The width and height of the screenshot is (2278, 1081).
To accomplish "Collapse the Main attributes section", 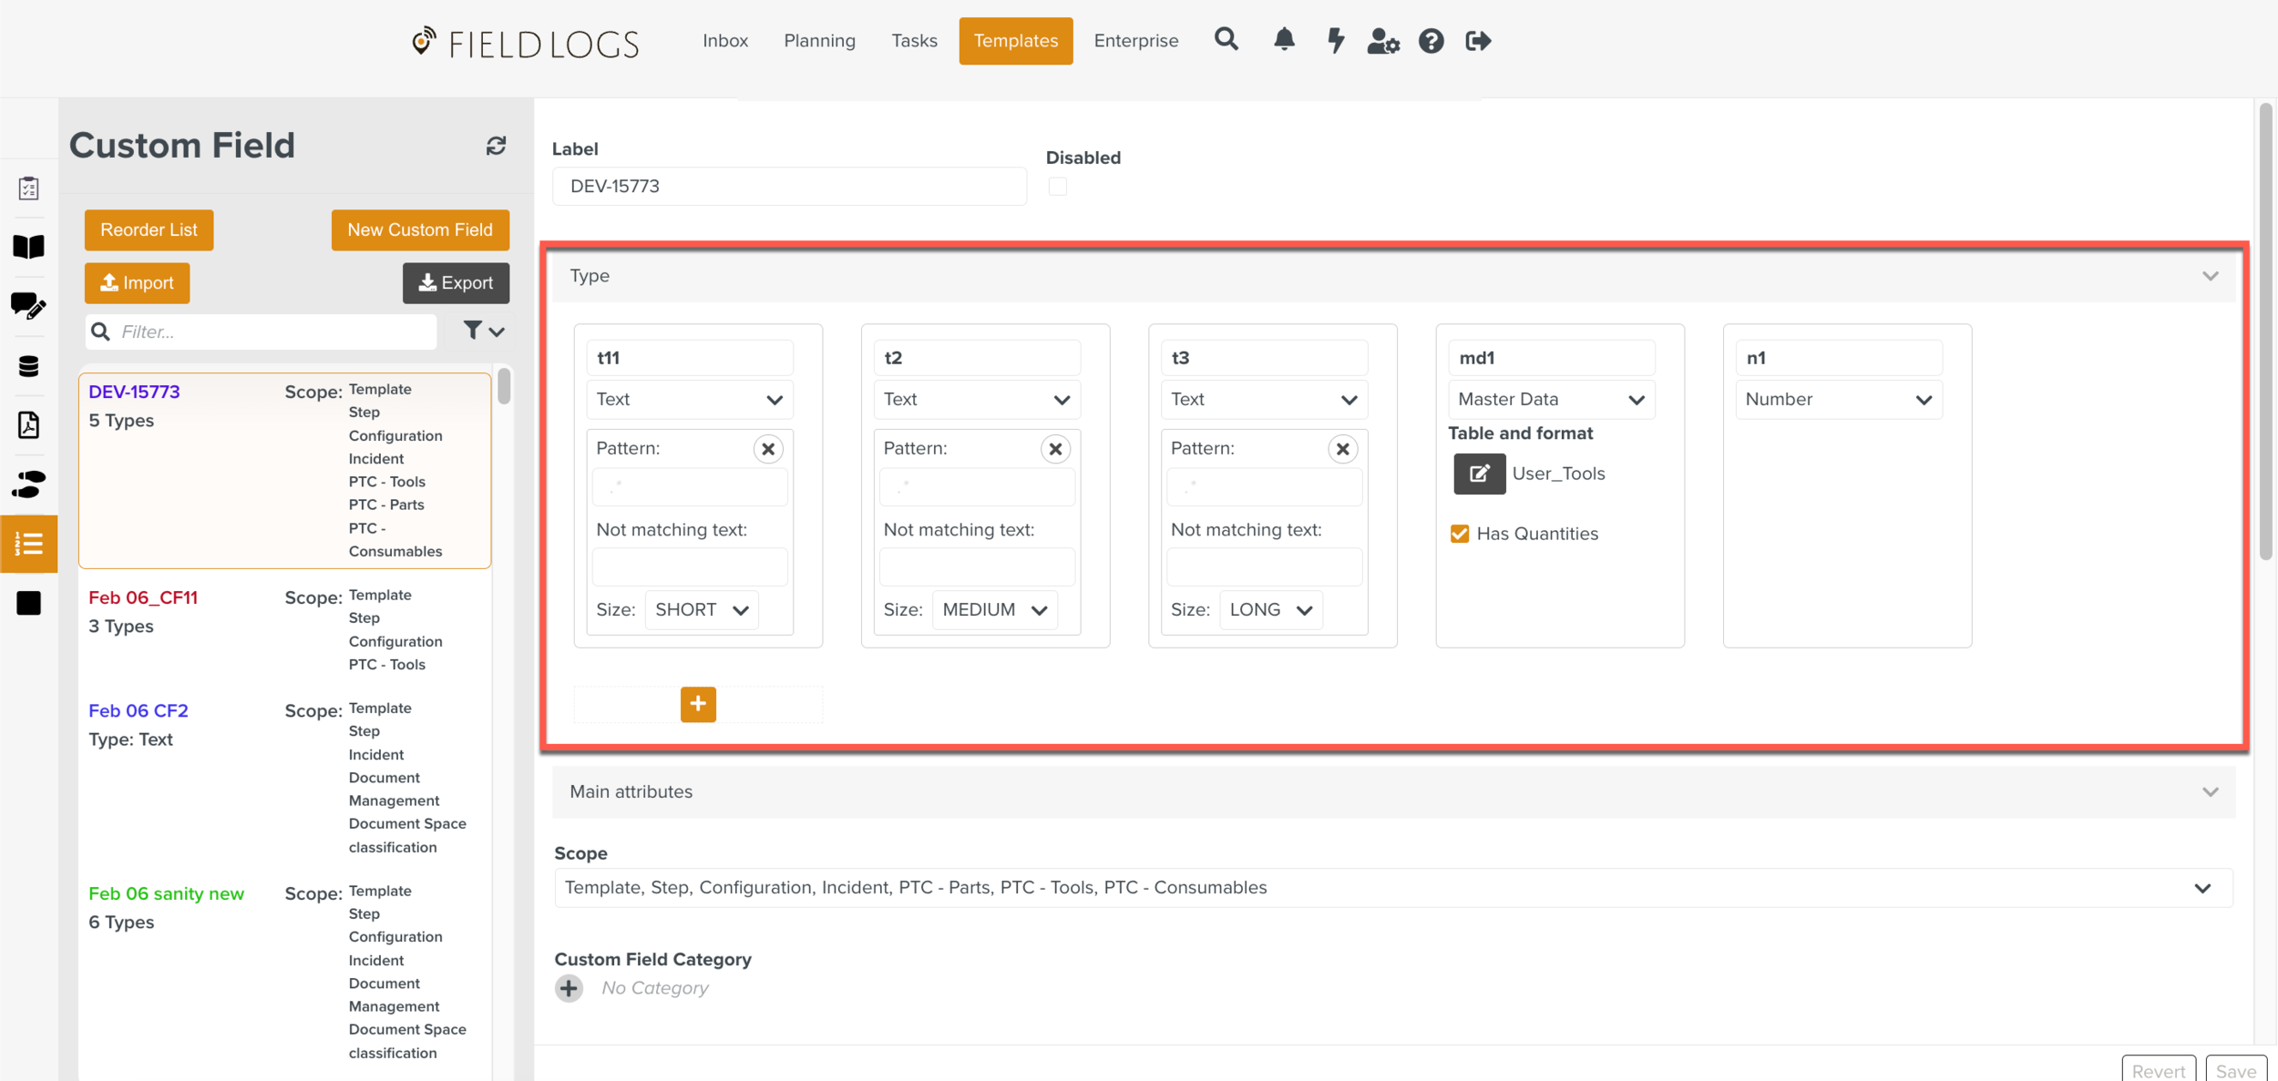I will click(2210, 791).
